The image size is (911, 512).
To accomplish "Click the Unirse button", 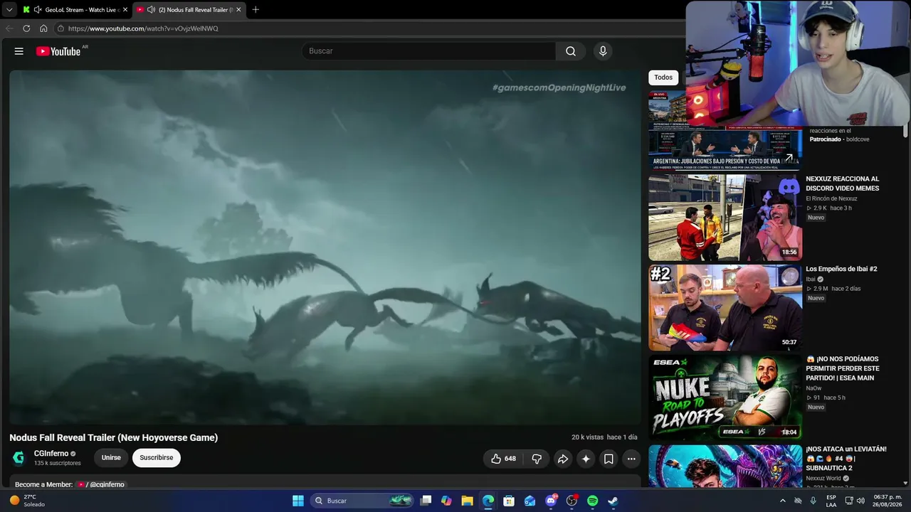I will click(x=111, y=458).
